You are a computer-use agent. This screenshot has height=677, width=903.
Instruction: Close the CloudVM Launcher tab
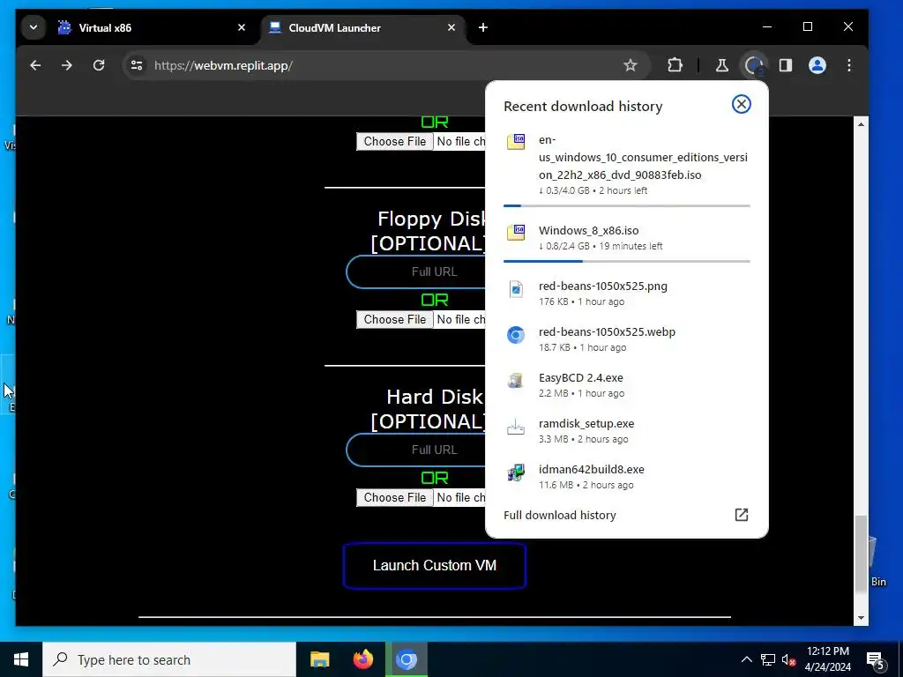click(x=451, y=27)
